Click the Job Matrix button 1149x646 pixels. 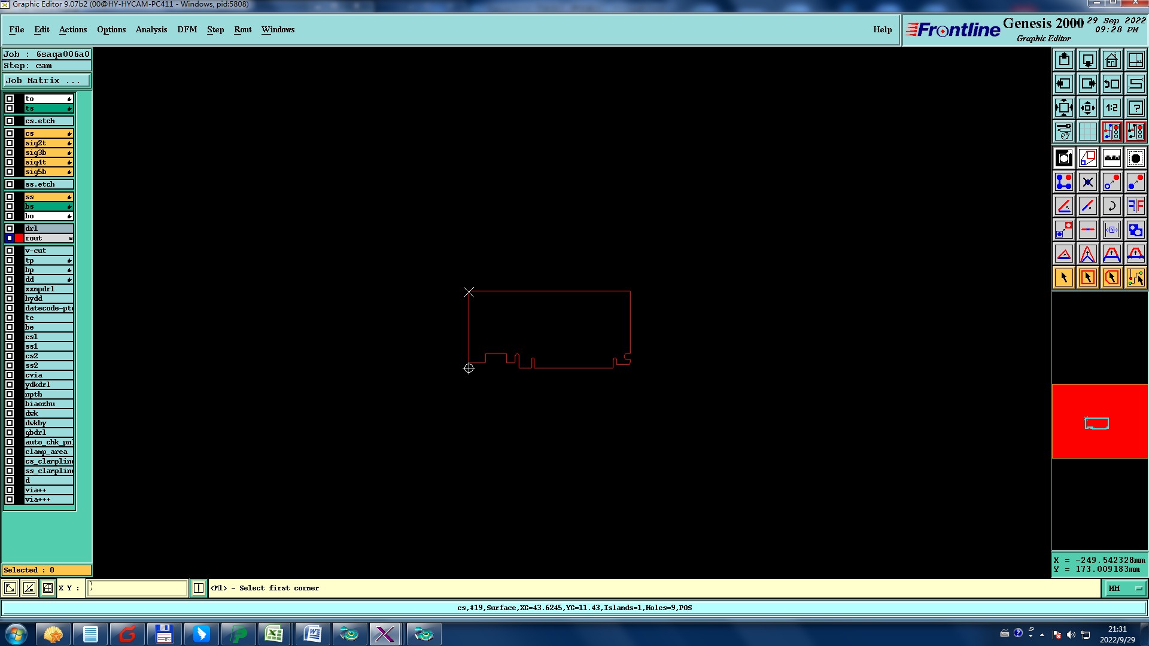pyautogui.click(x=47, y=80)
